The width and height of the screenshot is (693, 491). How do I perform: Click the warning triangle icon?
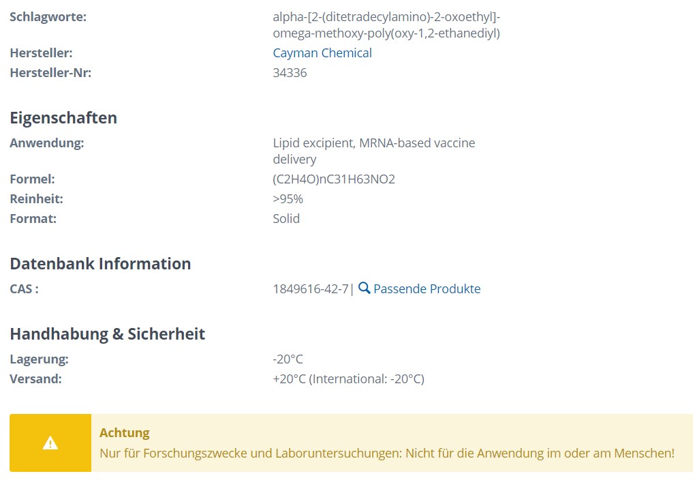click(x=50, y=443)
